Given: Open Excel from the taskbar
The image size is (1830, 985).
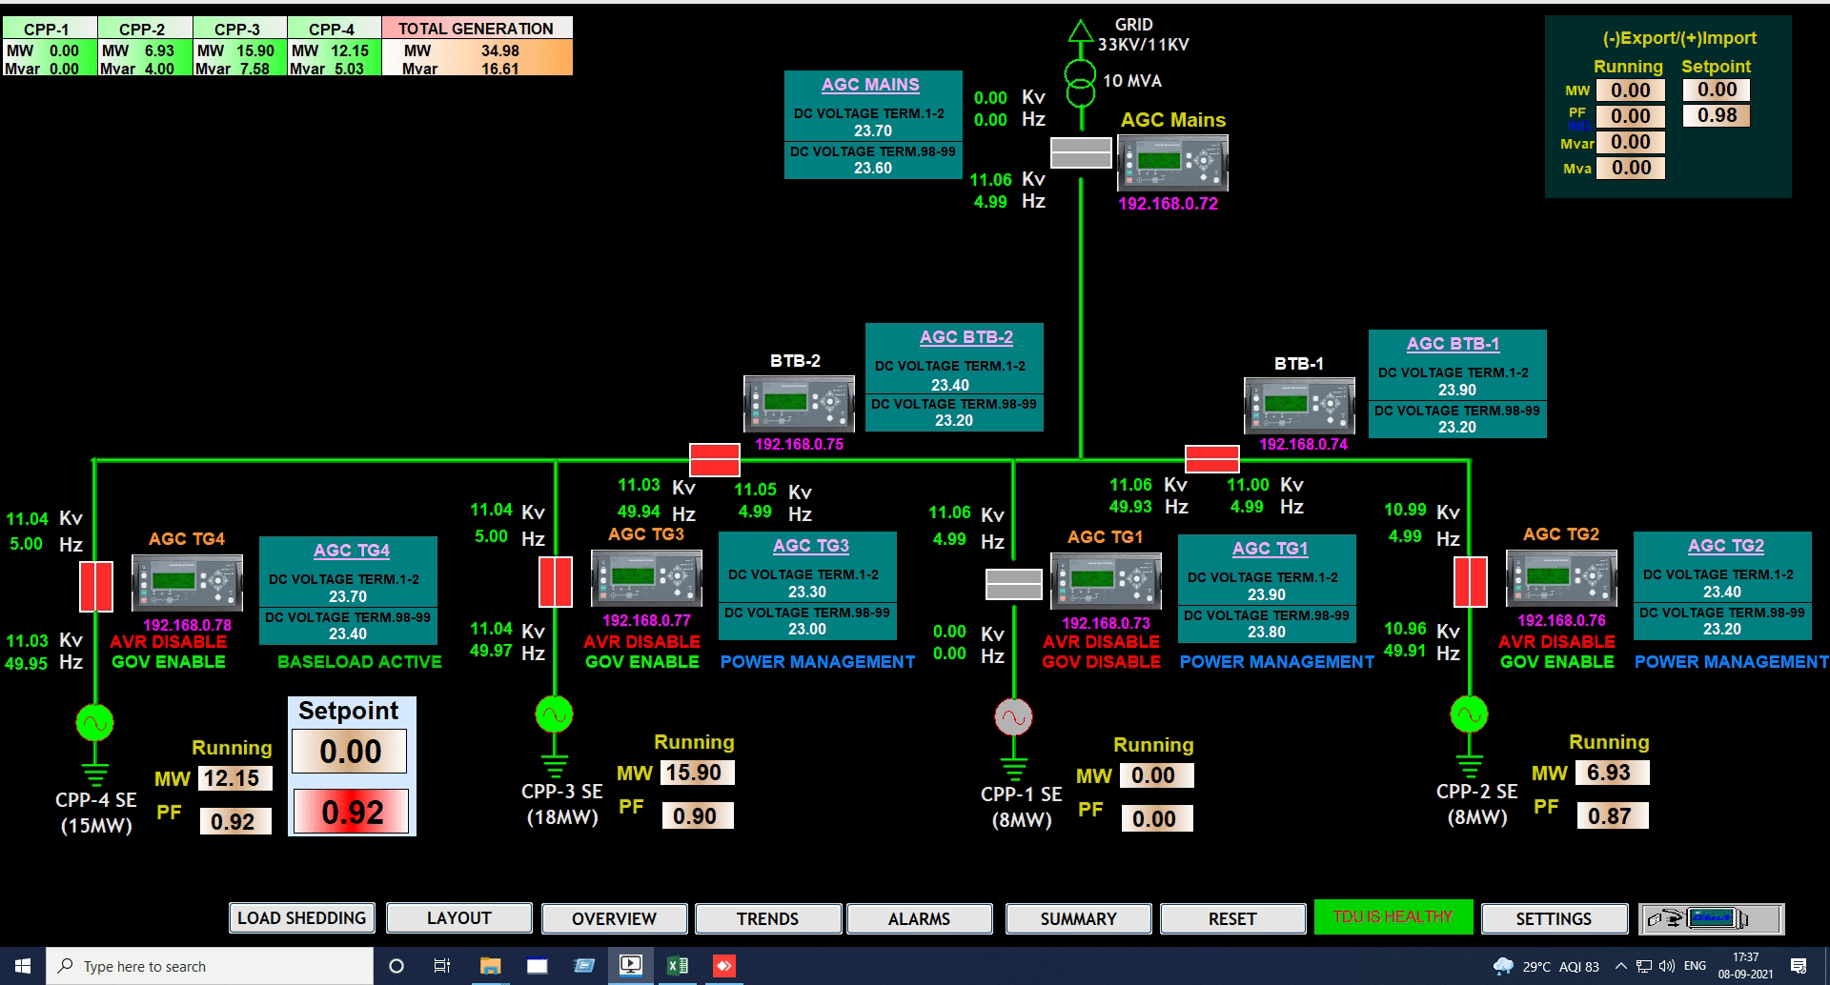Looking at the screenshot, I should tap(677, 966).
